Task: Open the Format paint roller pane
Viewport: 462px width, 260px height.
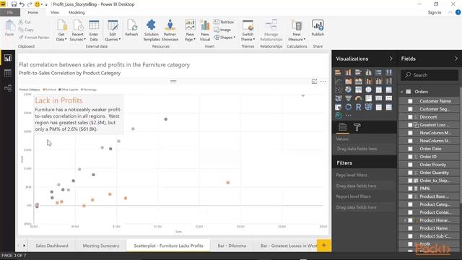Action: (357, 127)
